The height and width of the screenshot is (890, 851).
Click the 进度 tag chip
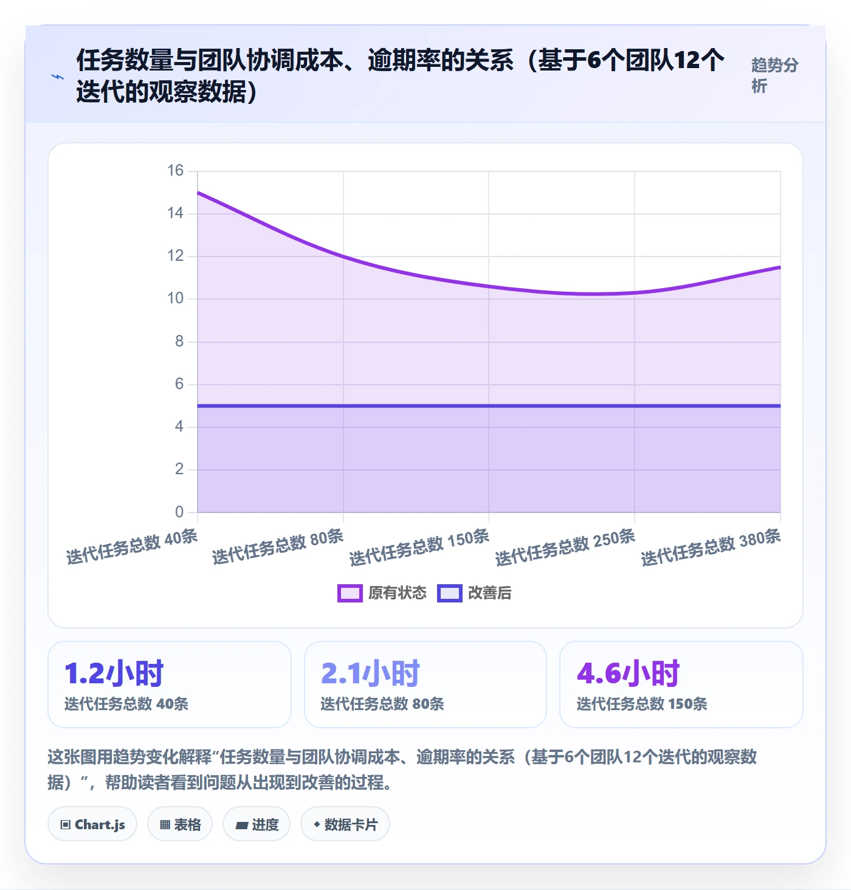257,824
